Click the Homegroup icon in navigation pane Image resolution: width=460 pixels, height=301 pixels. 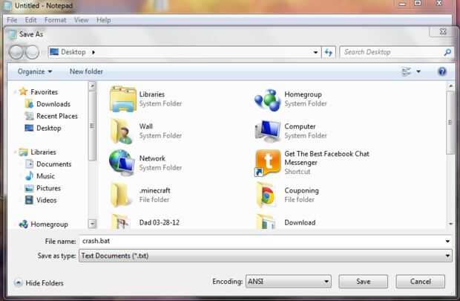click(x=24, y=224)
